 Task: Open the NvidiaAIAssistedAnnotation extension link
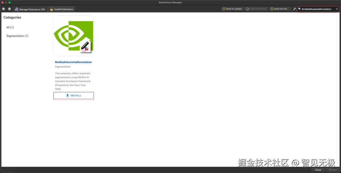(73, 62)
